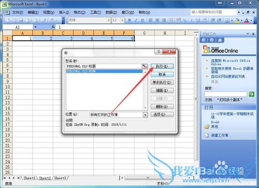The height and width of the screenshot is (188, 259).
Task: Open the help question box dropdown
Action: coord(239,12)
